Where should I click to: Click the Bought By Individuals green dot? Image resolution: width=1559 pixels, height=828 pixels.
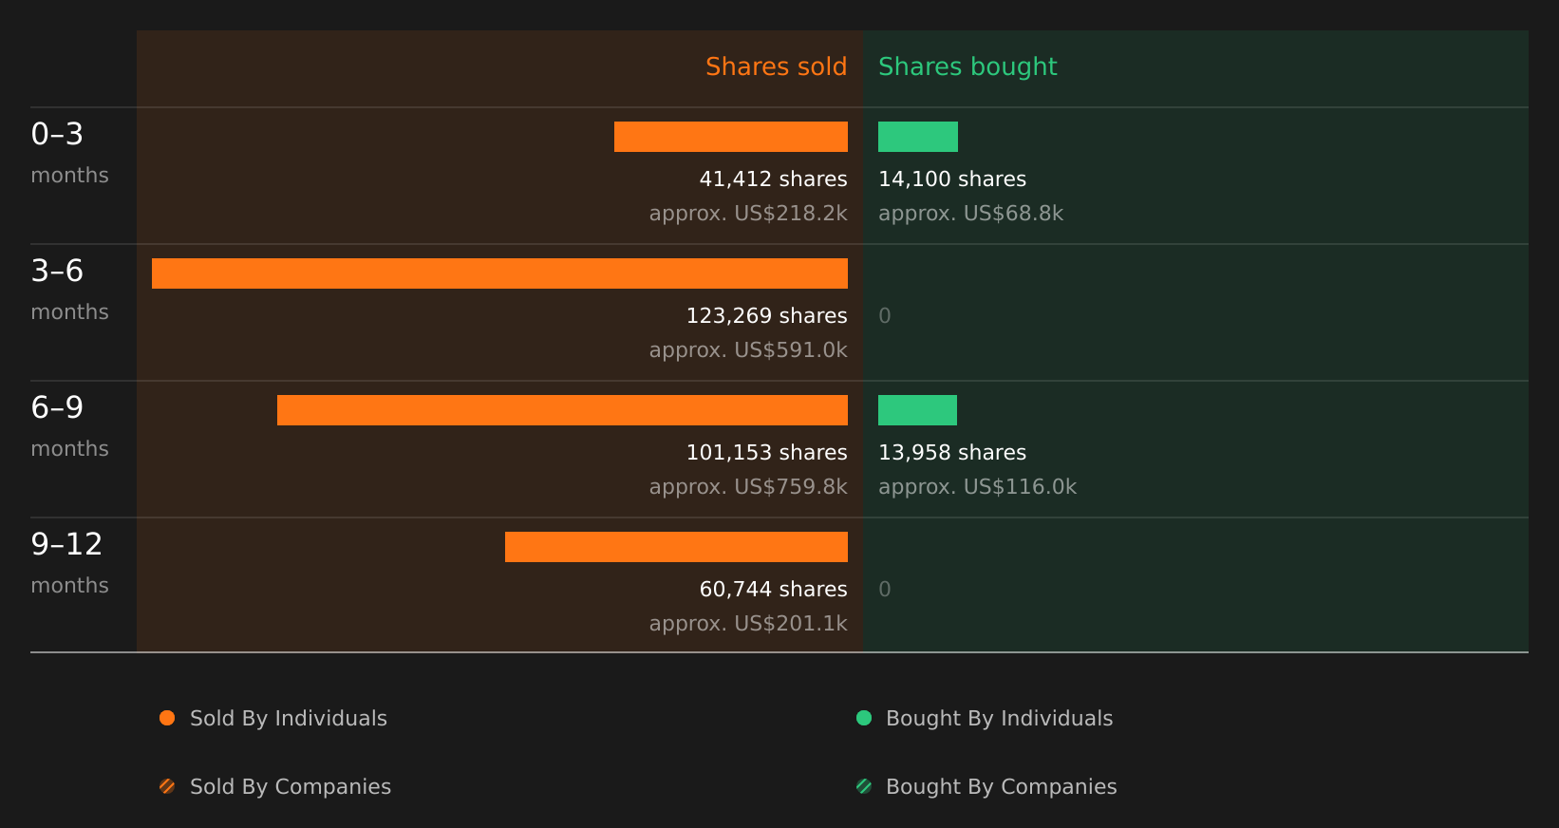coord(864,718)
